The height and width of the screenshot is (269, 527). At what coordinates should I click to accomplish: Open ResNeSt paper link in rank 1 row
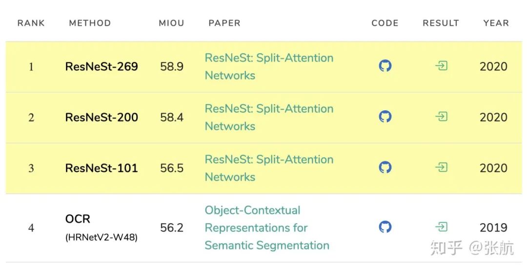269,66
